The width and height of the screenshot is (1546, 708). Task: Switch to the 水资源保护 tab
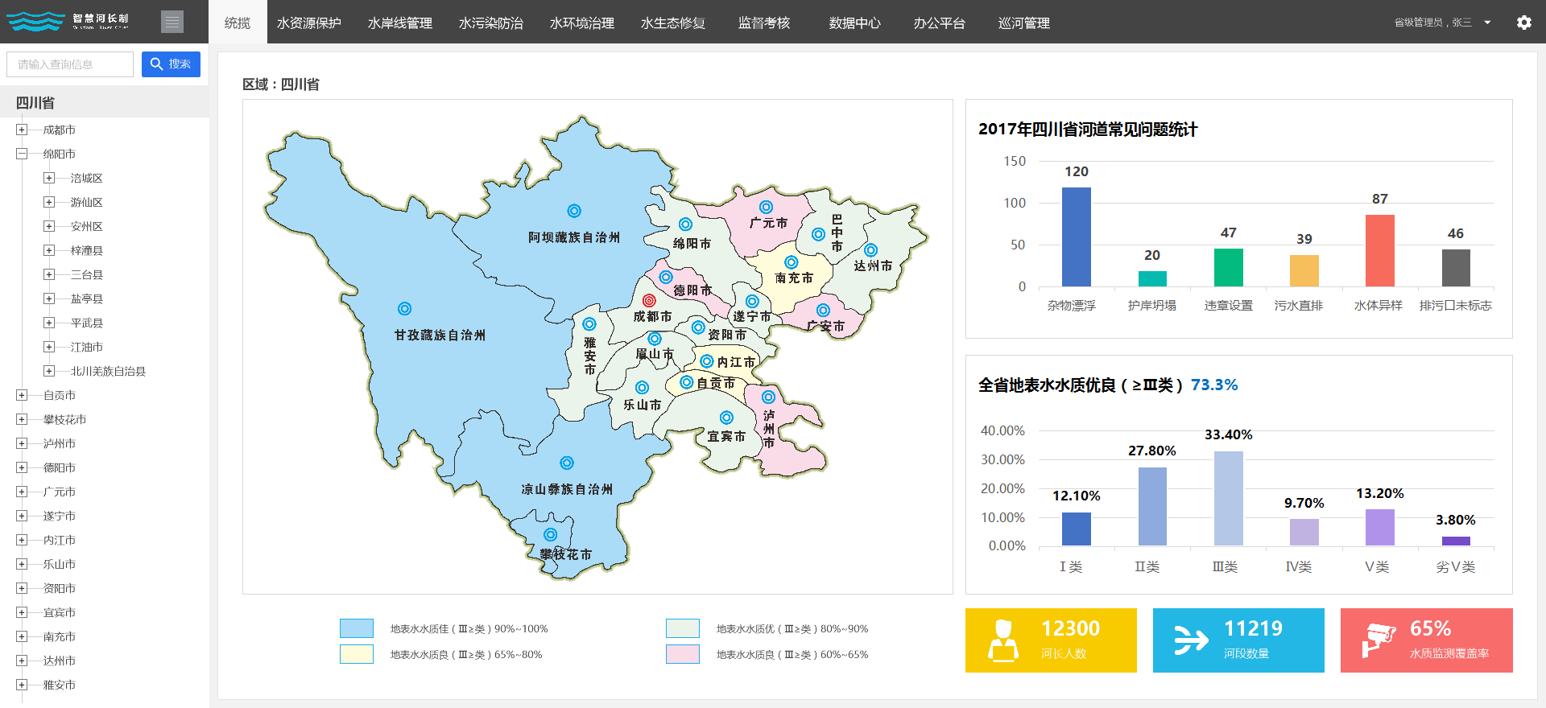pos(308,23)
